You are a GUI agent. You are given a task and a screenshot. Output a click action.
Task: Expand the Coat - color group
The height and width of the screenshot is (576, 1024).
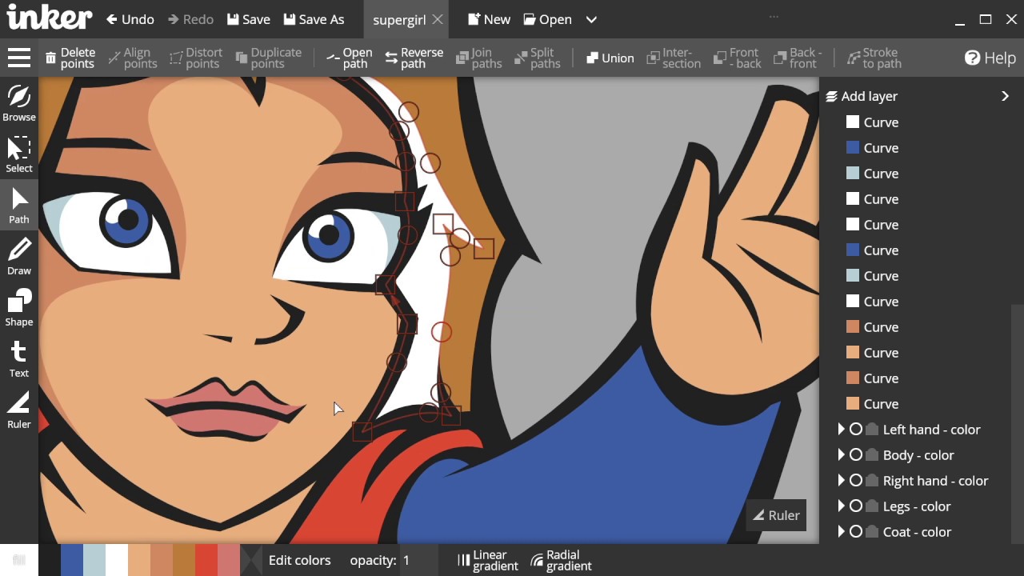click(841, 532)
